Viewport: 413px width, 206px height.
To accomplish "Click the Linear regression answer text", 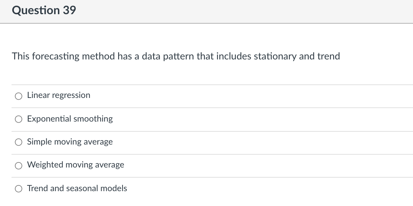I will (x=59, y=95).
